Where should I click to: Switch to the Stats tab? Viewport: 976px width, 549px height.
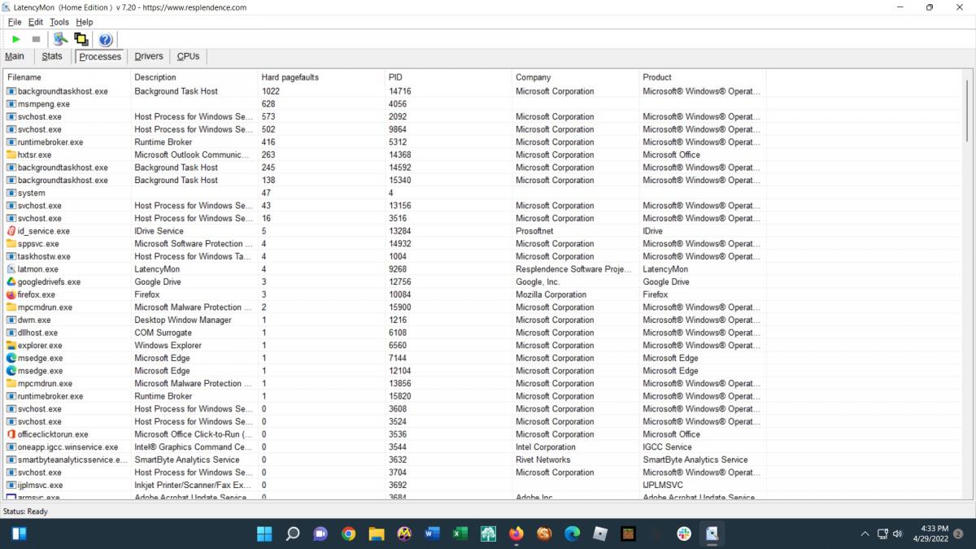click(x=52, y=57)
